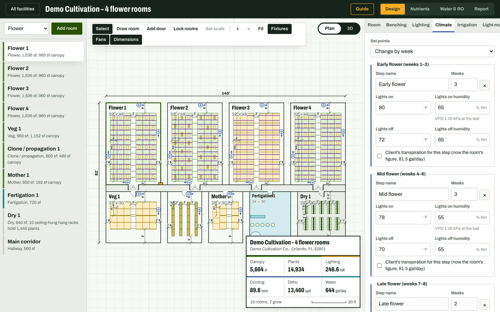This screenshot has height=312, width=500.
Task: Switch the view to 3D
Action: pos(350,28)
